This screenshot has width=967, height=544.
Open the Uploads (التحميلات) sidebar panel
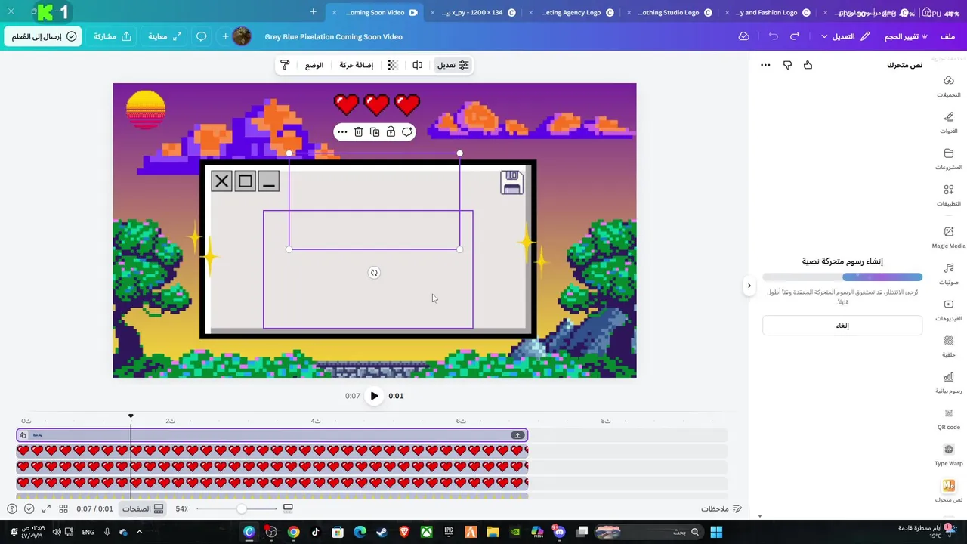tap(949, 87)
